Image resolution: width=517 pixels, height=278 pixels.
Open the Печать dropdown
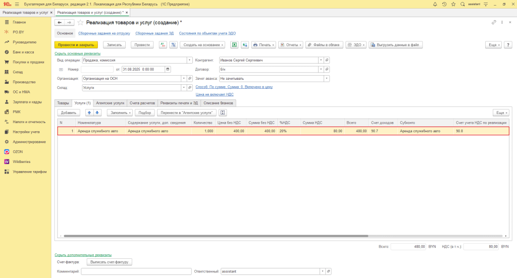264,45
